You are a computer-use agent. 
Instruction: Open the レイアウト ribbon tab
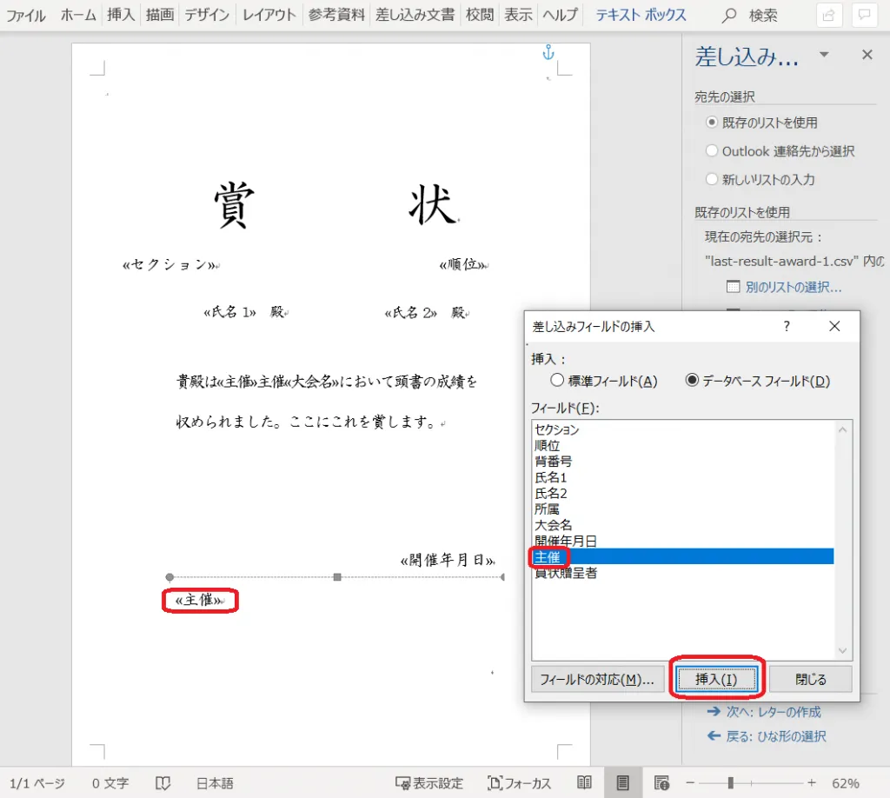click(x=269, y=15)
